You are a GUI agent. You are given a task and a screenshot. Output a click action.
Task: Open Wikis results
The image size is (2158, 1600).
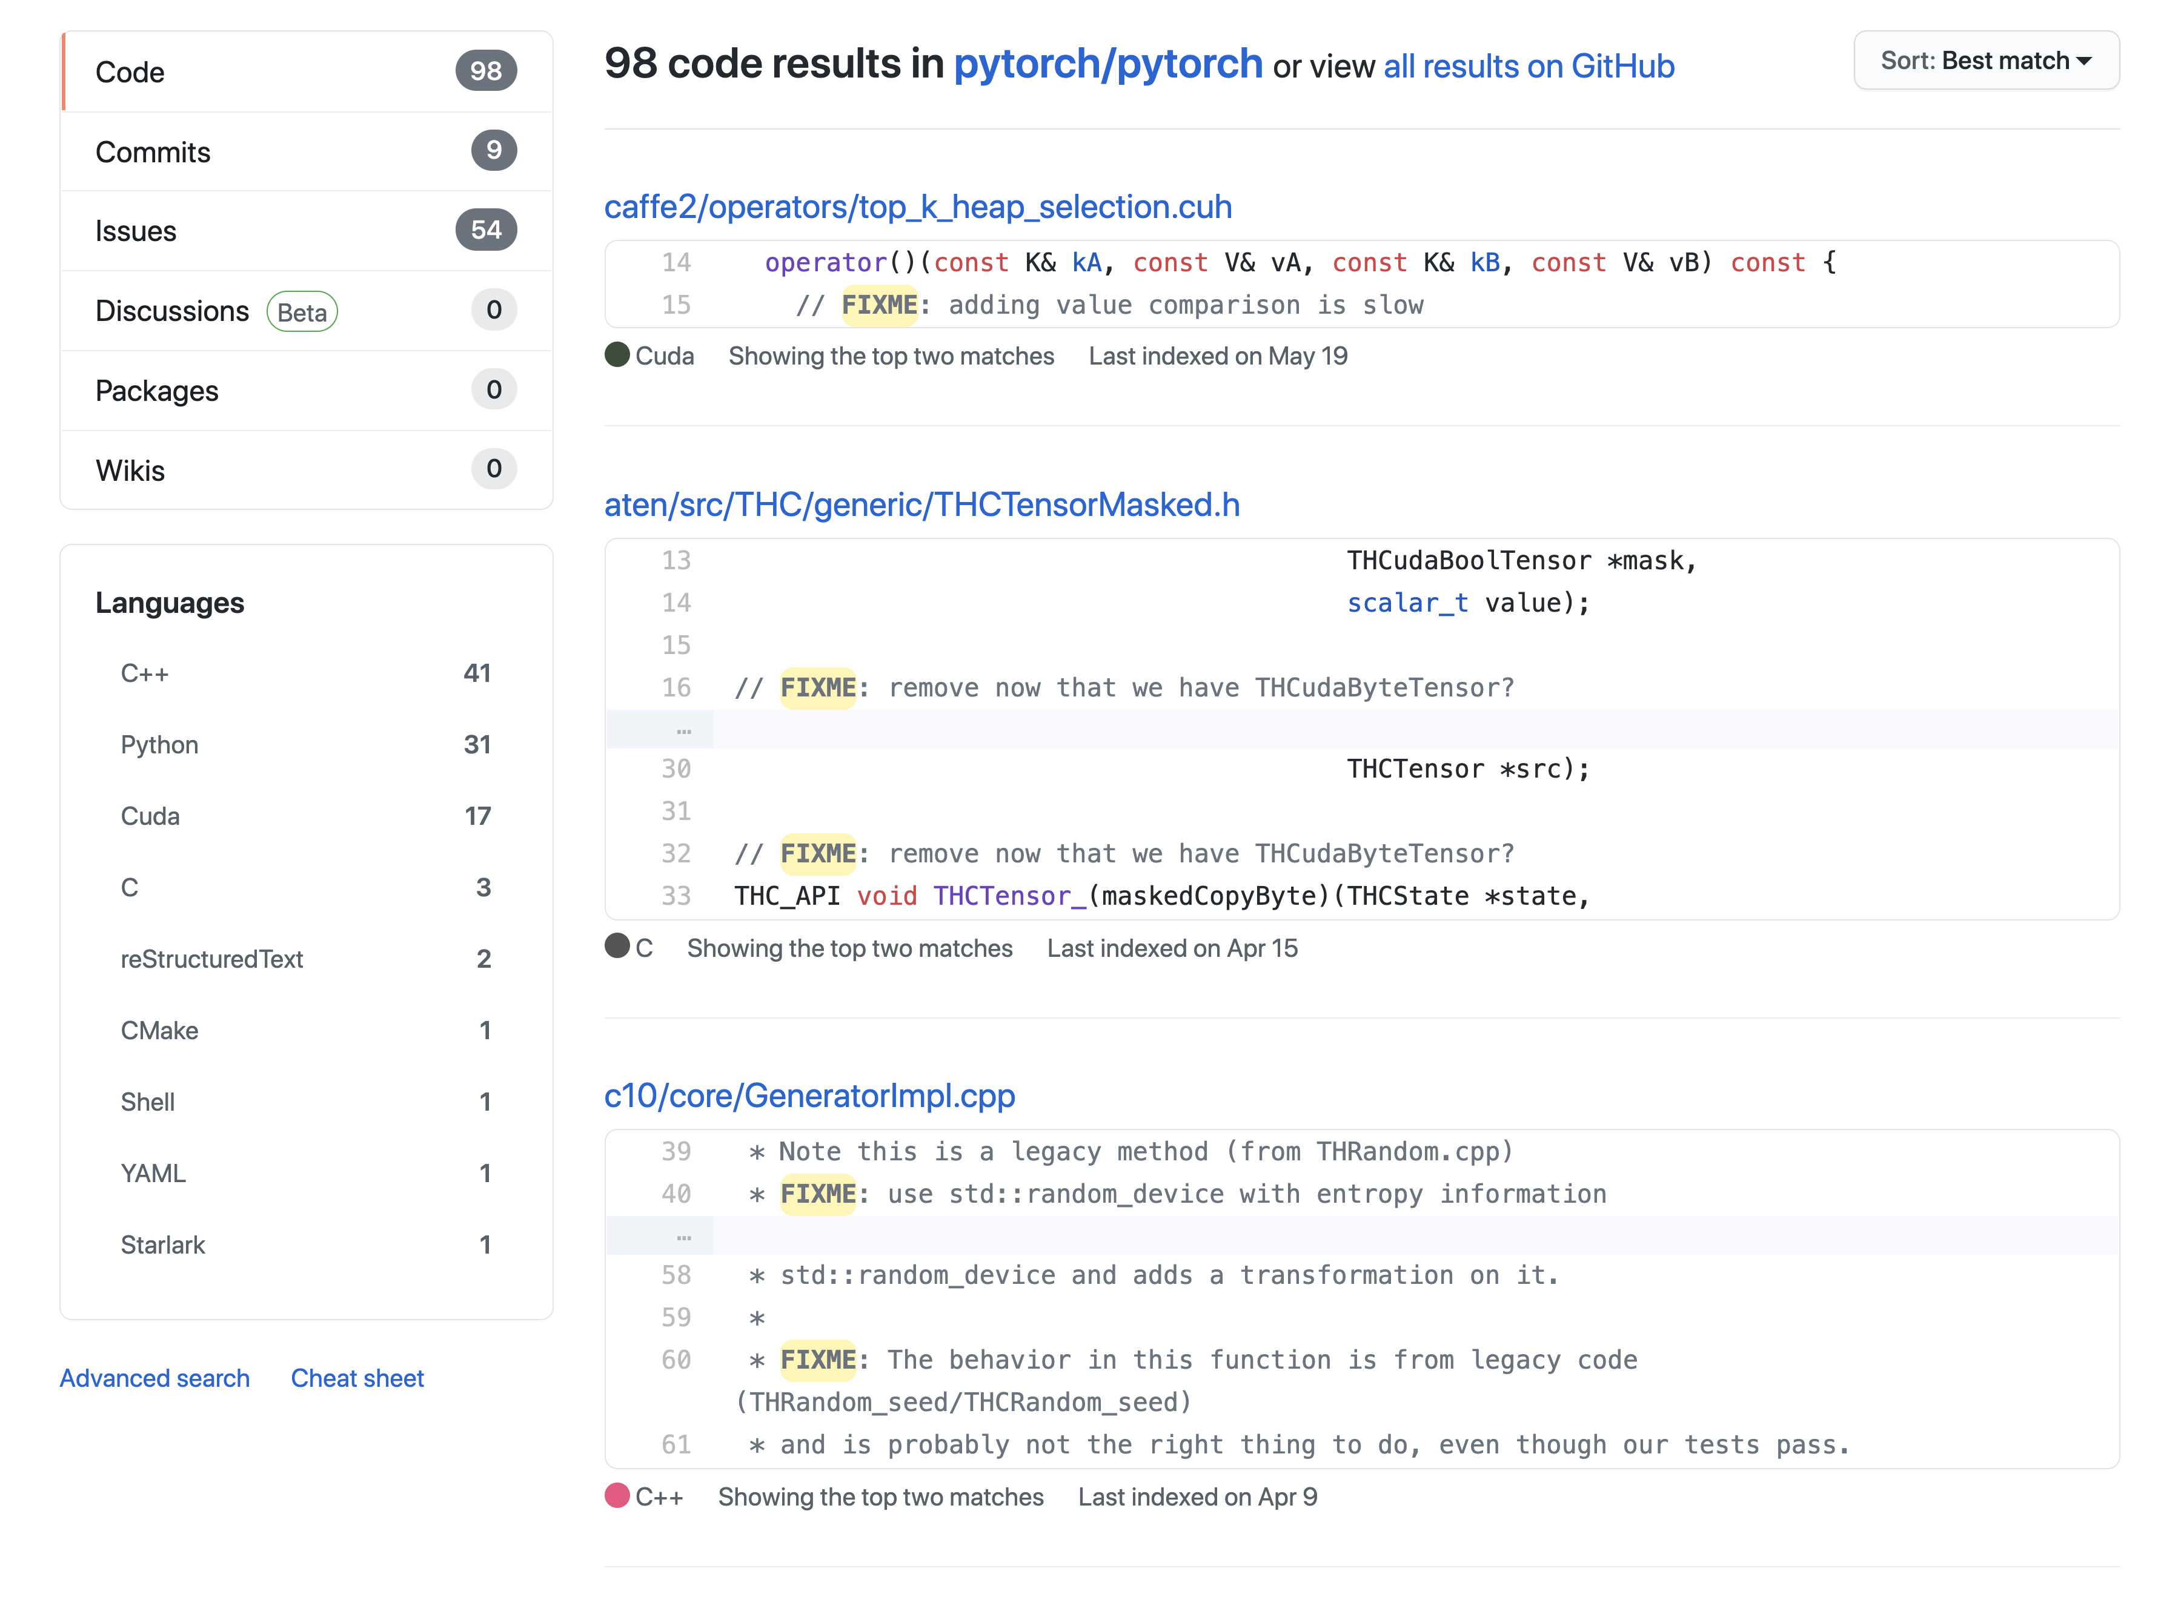point(306,470)
